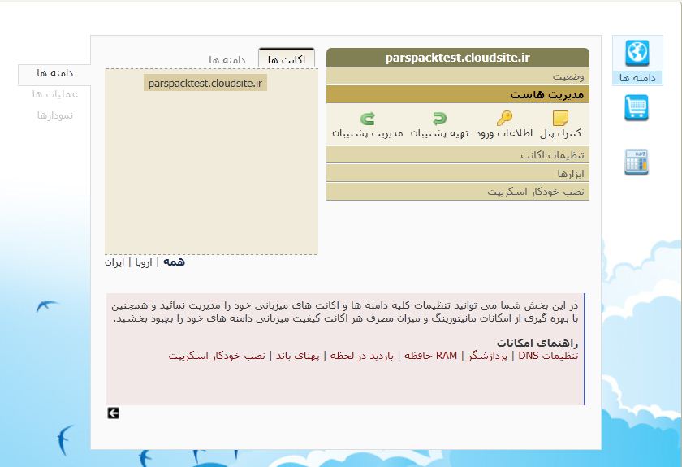682x467 pixels.
Task: Open the پردازشگر help link
Action: (x=488, y=356)
